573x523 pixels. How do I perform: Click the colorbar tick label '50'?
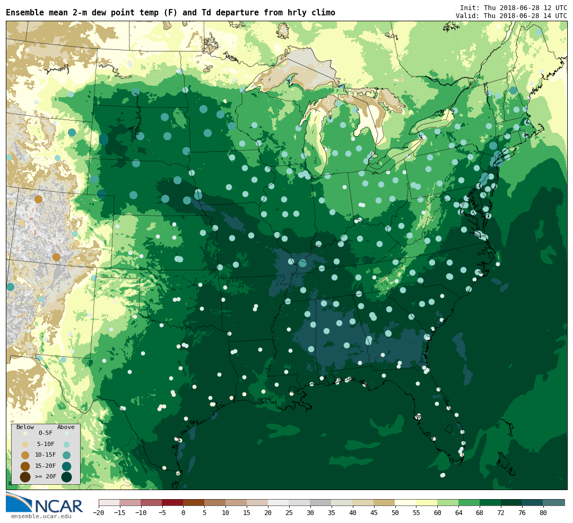coord(395,513)
